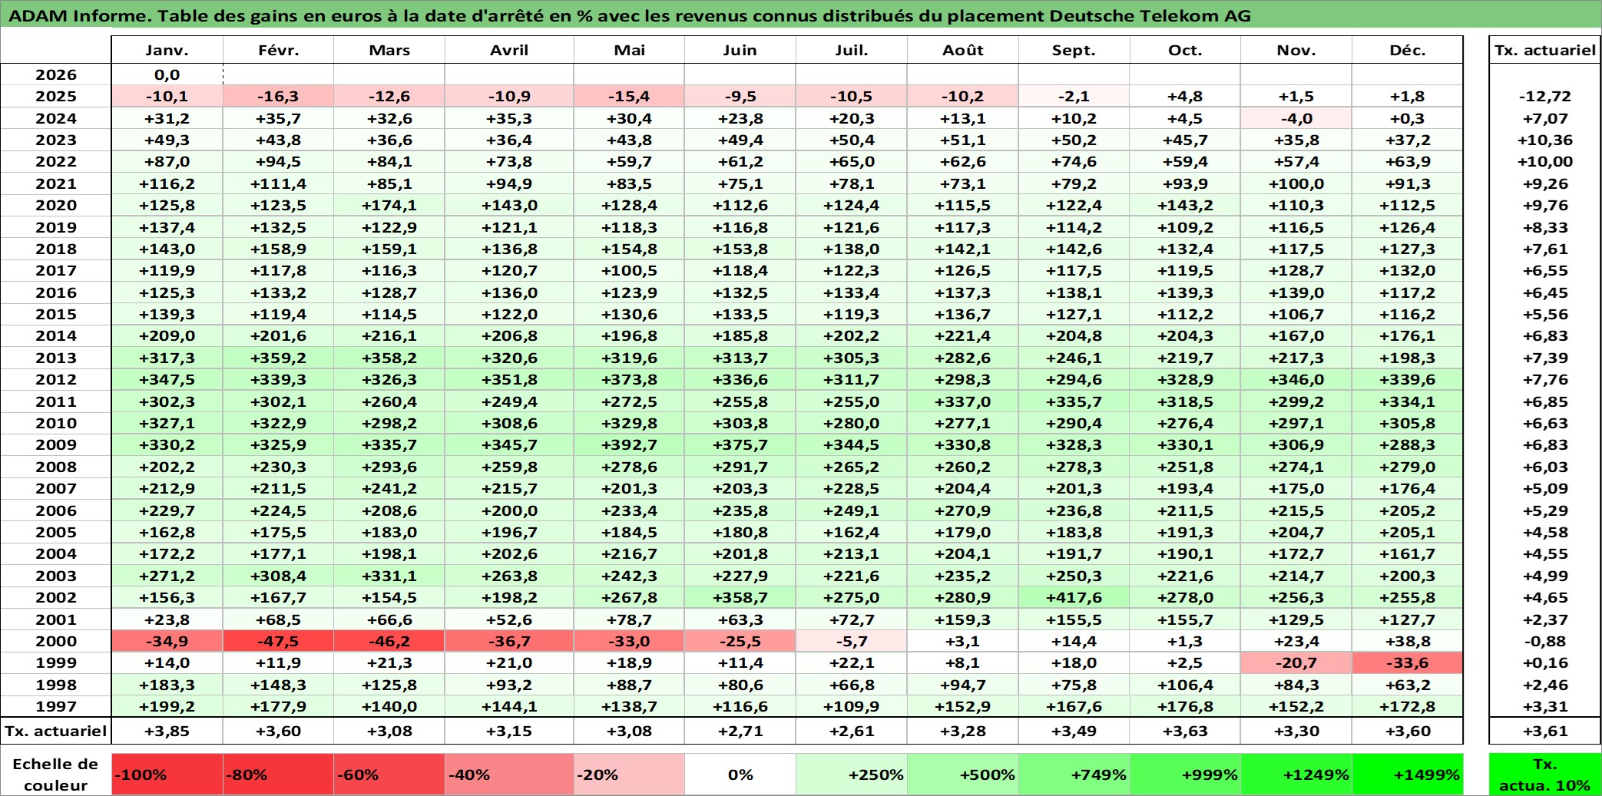Select the 2012 row label
1602x796 pixels.
click(x=56, y=379)
